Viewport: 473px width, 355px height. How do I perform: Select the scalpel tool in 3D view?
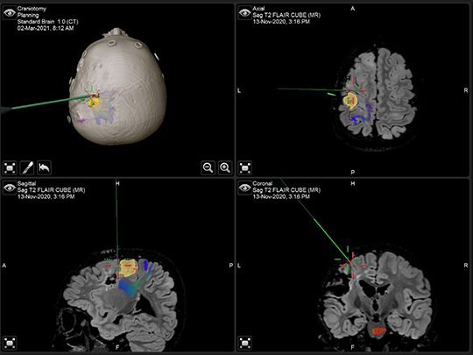pos(27,167)
